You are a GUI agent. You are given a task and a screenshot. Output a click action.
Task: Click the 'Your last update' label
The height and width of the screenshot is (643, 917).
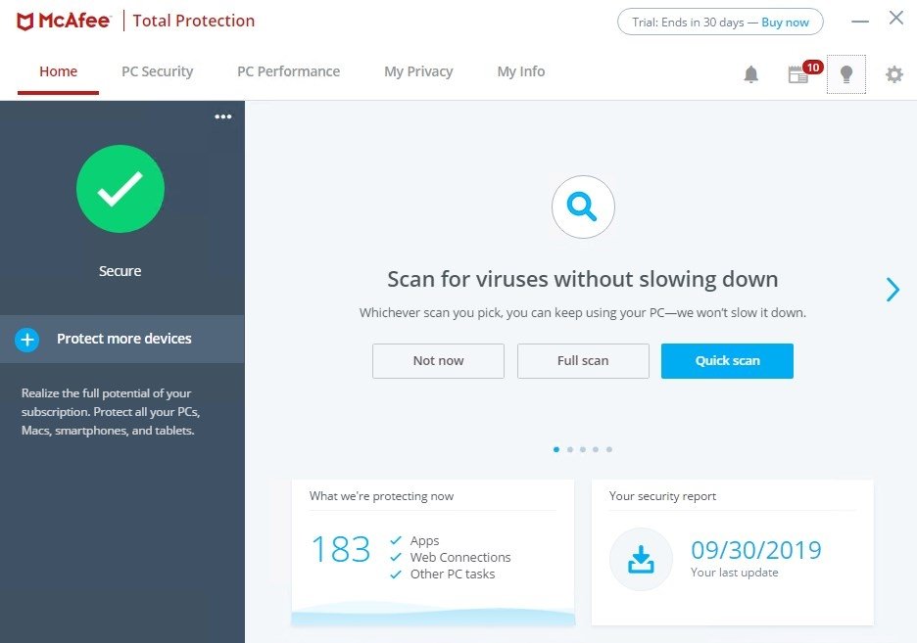coord(735,573)
